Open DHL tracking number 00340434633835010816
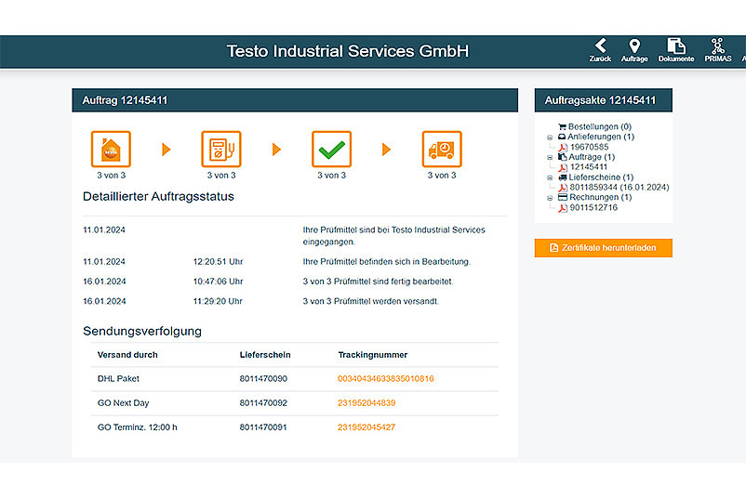Image resolution: width=746 pixels, height=498 pixels. [385, 379]
